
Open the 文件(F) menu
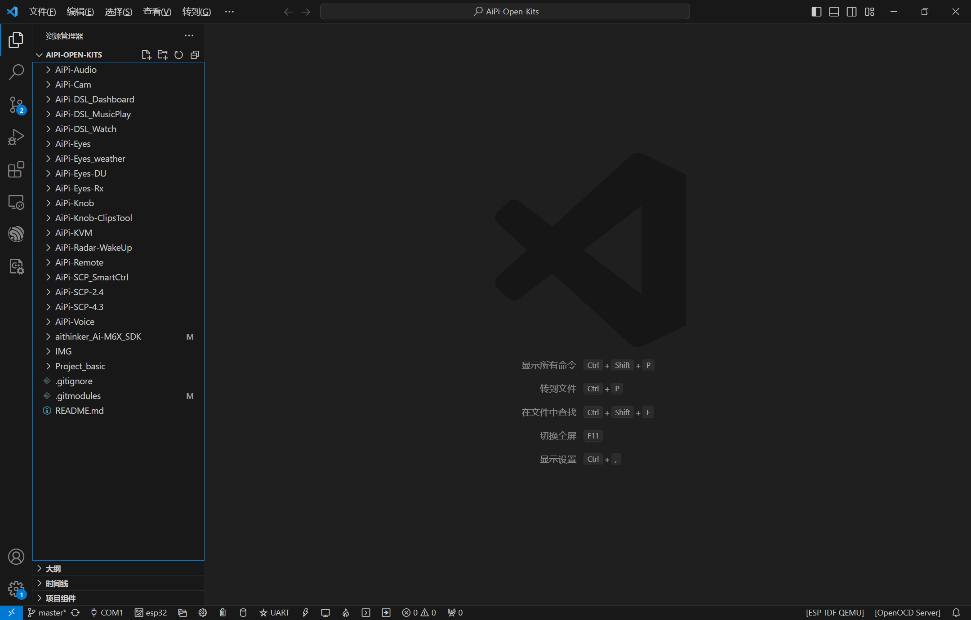42,12
